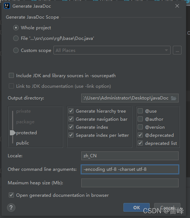The width and height of the screenshot is (190, 218).
Task: Toggle Link to JDK documentation checkbox
Action: tap(11, 86)
